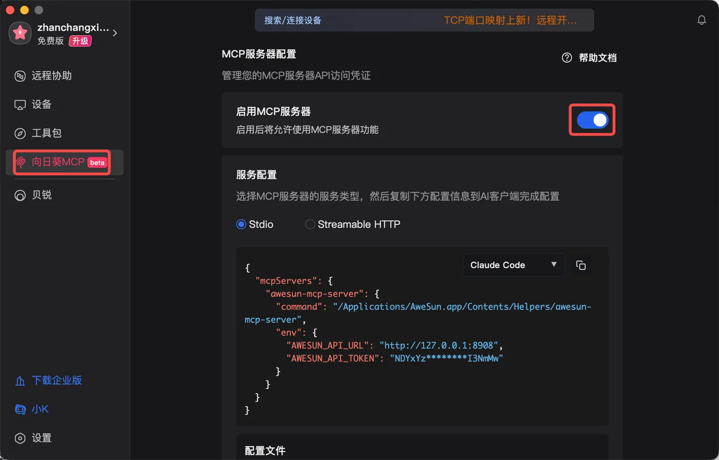Click the "awesun-mcp-server" key text
The width and height of the screenshot is (719, 460).
click(x=315, y=294)
